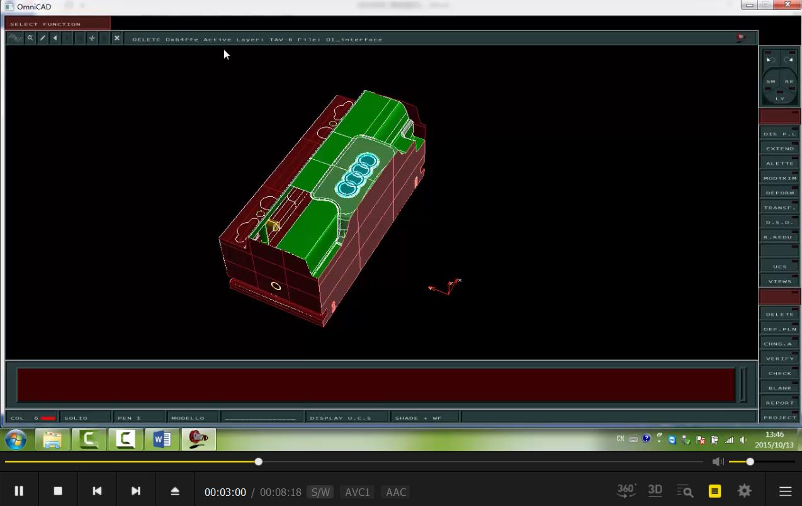Select the pencil edit toolbar icon
This screenshot has height=506, width=802.
(42, 38)
